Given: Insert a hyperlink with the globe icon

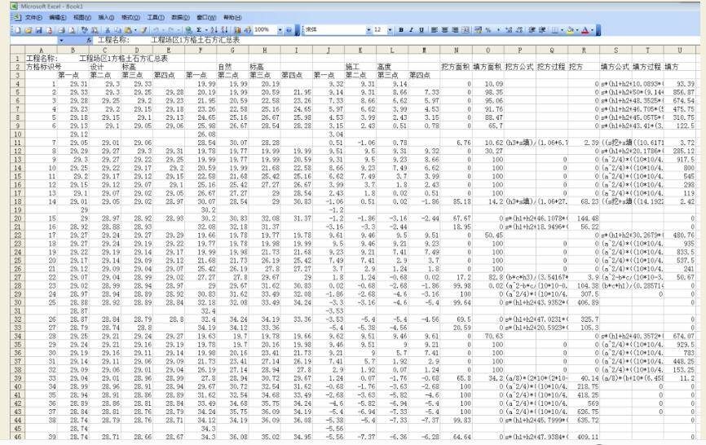Looking at the screenshot, I should pos(188,30).
